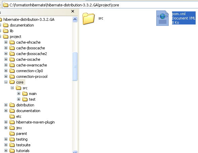Viewport: 198px width, 153px height.
Task: Select the etc folder label
Action: (x=19, y=116)
